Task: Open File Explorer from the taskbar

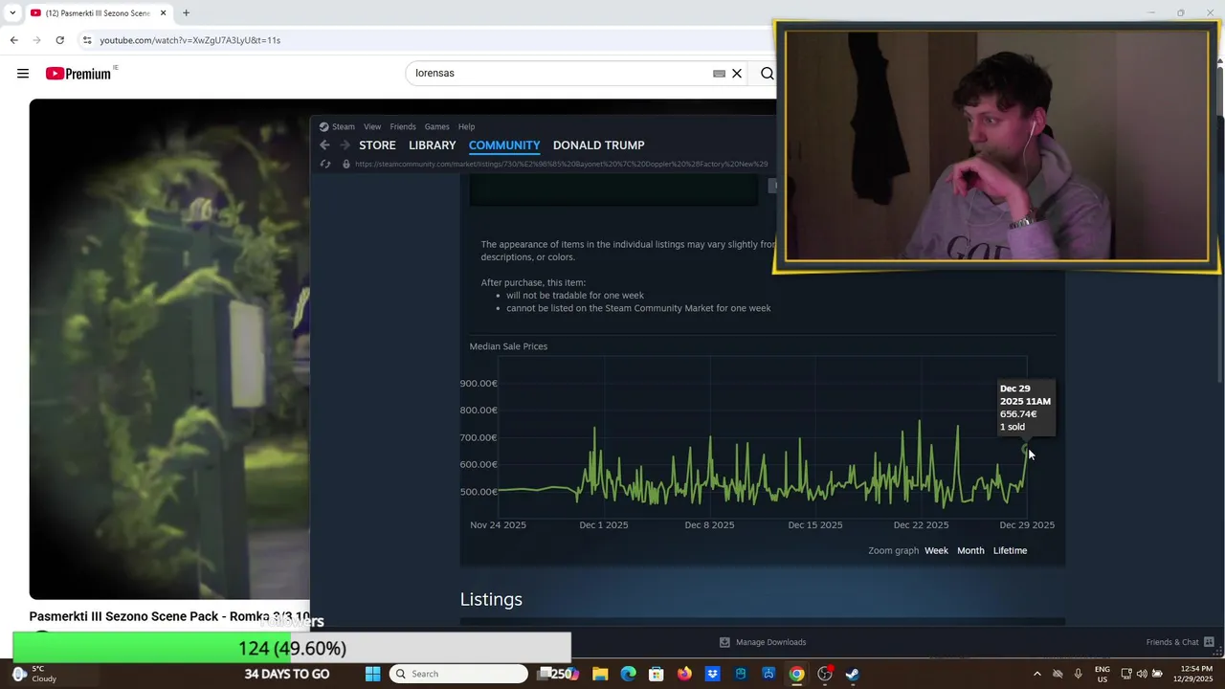Action: click(600, 674)
